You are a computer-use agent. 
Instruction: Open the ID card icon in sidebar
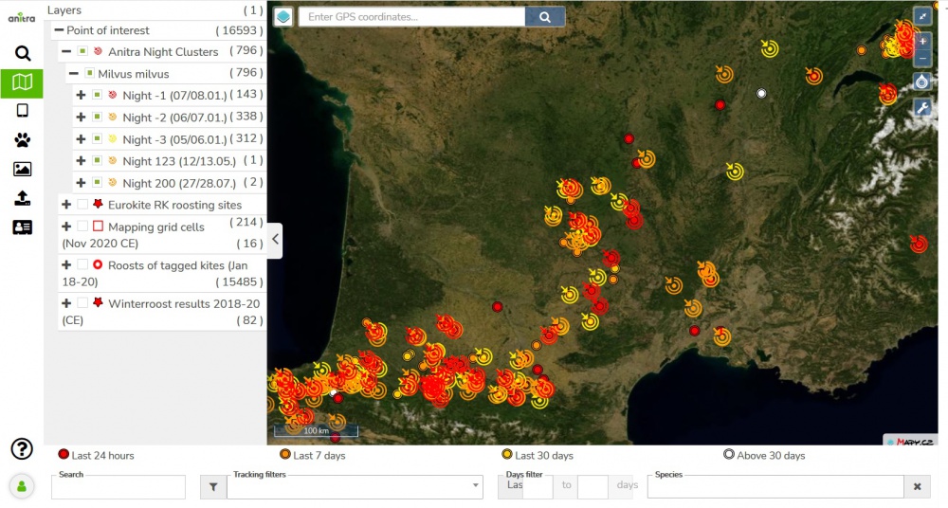coord(22,227)
